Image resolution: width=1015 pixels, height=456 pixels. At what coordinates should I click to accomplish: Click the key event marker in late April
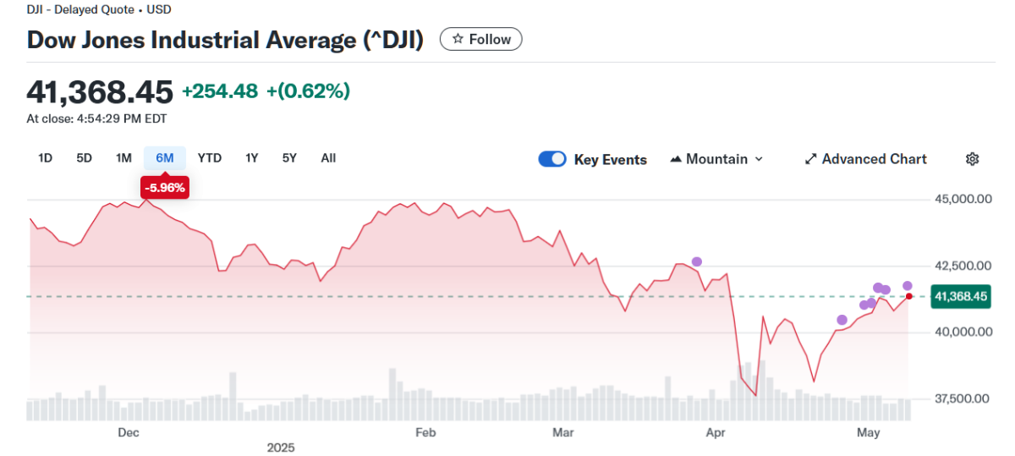coord(842,320)
